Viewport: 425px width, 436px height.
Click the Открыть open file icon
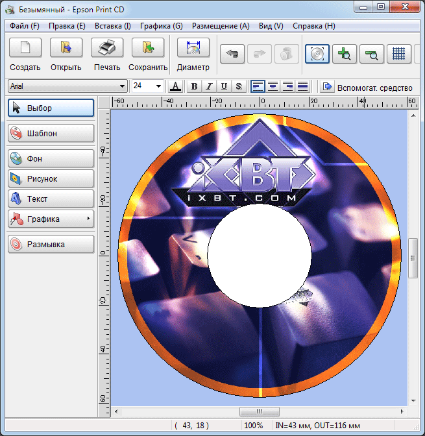pyautogui.click(x=66, y=47)
